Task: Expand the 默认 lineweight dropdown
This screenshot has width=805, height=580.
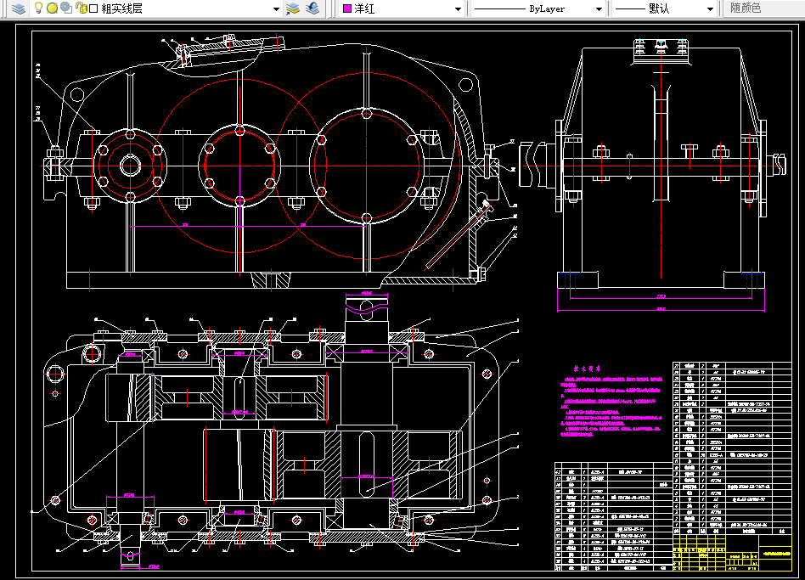Action: coord(710,9)
